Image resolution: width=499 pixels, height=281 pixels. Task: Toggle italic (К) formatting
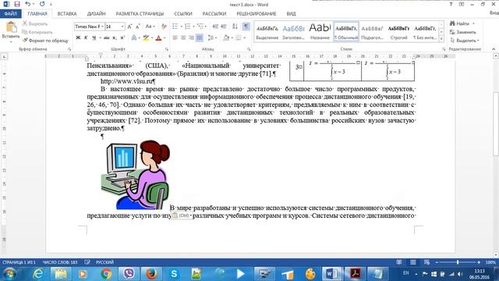[x=86, y=38]
